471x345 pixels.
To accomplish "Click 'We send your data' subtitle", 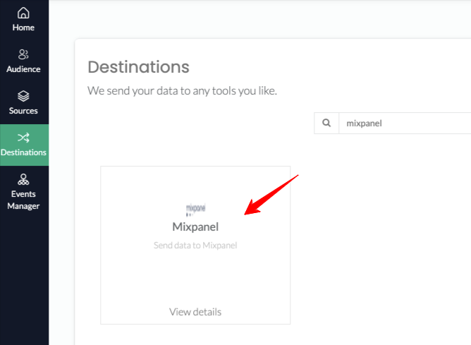I will pos(182,91).
